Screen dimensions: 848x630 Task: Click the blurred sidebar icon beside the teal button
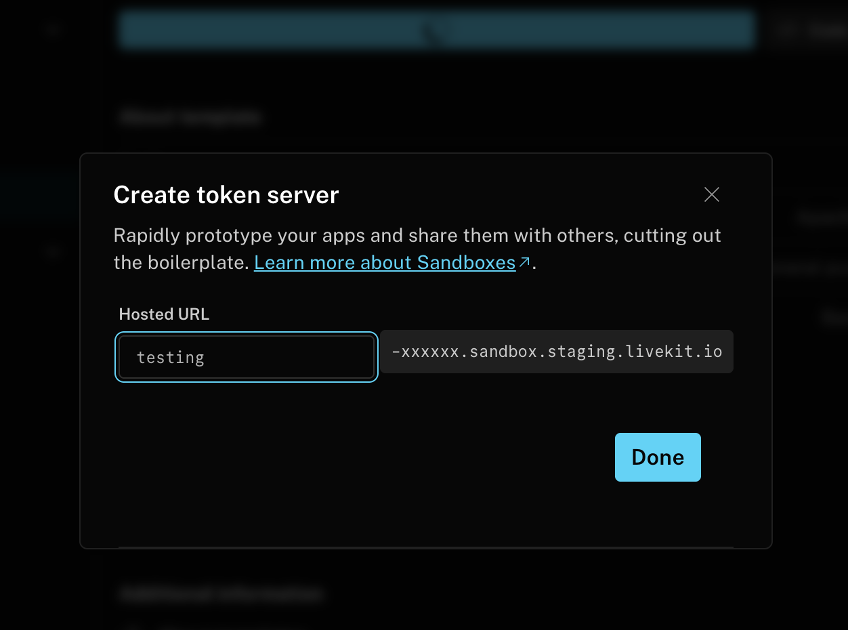pyautogui.click(x=53, y=30)
